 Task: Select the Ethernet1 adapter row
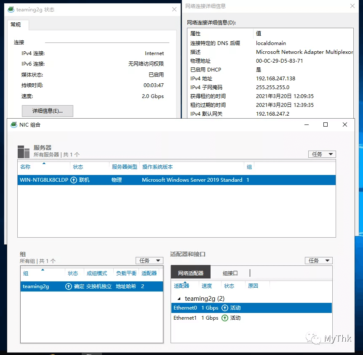(x=251, y=318)
